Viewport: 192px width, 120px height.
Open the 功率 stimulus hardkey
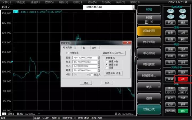point(183,33)
